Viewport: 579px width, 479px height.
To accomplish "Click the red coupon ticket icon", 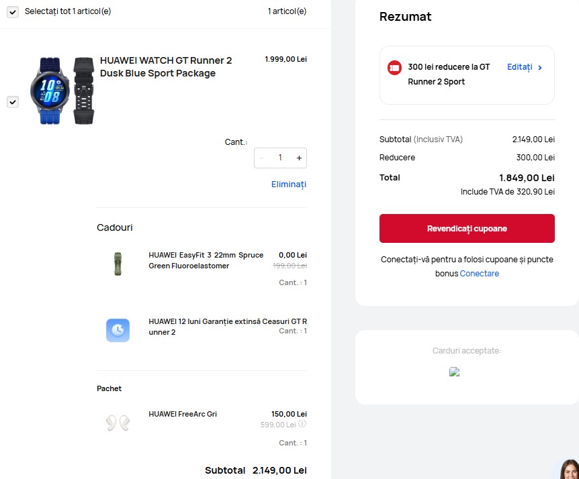I will [x=394, y=68].
